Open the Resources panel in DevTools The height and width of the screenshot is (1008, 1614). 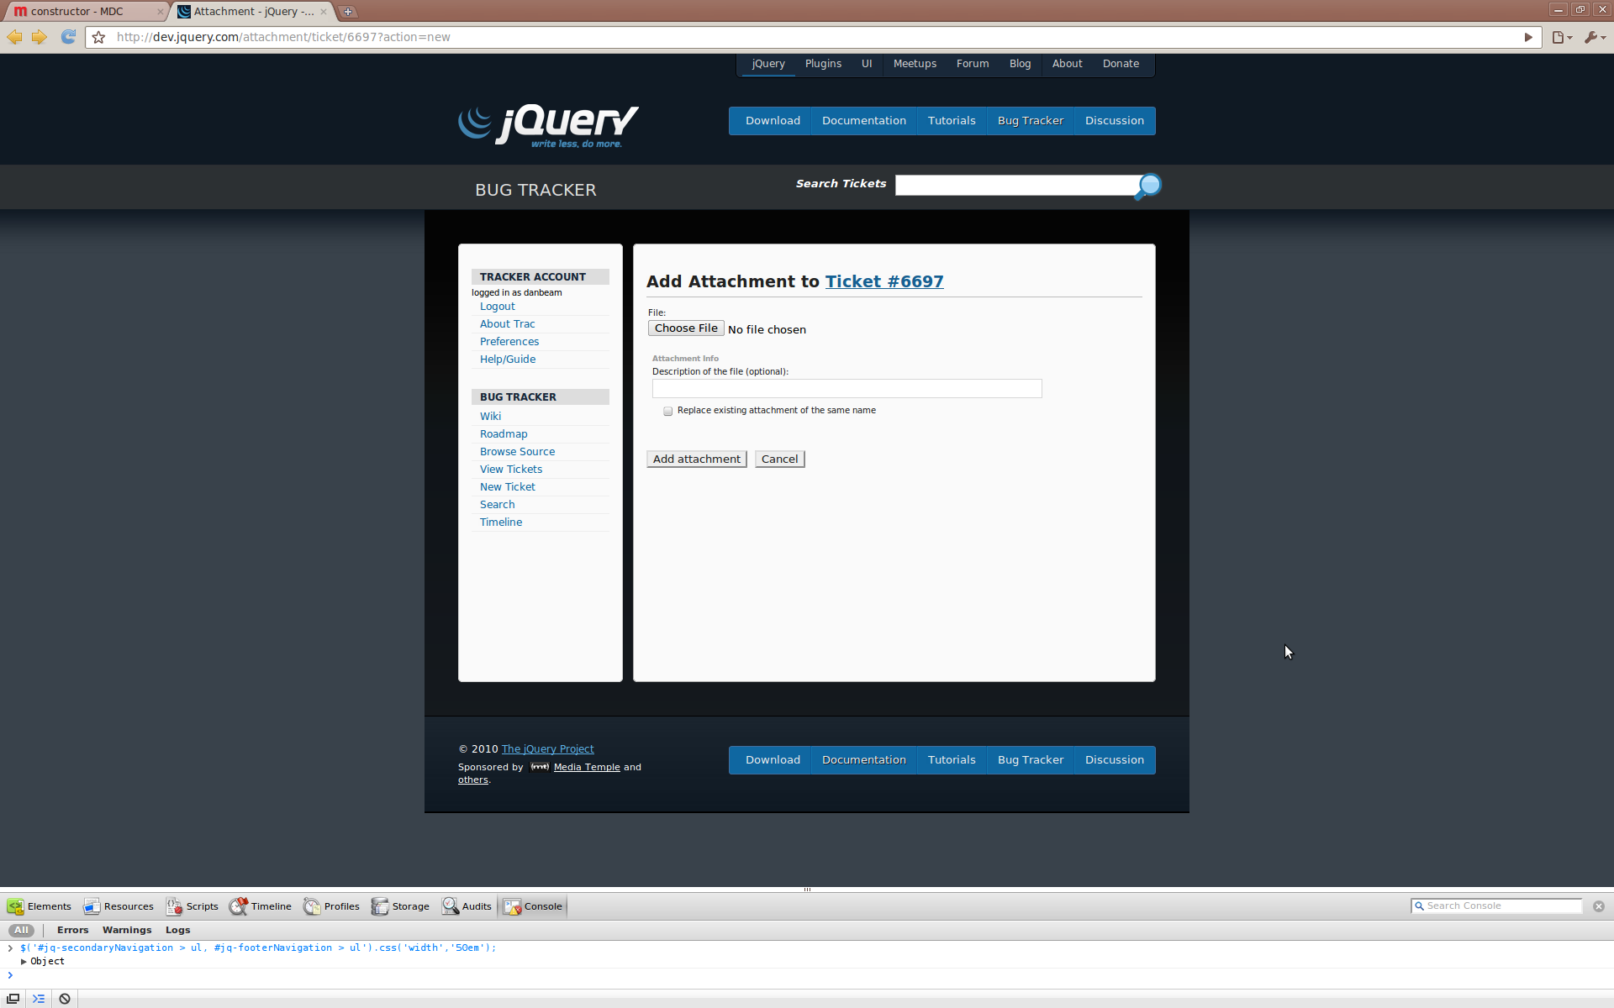click(x=119, y=906)
